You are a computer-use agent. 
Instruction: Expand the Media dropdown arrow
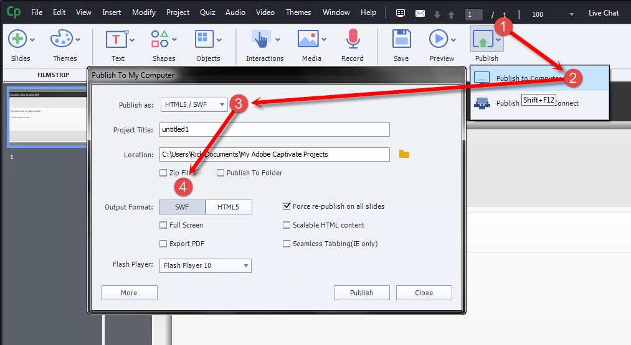324,40
